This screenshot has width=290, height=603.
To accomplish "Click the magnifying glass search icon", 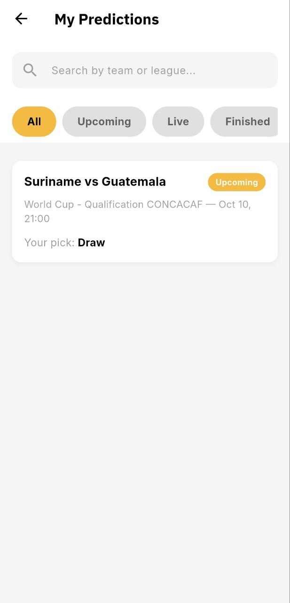I will [x=30, y=70].
